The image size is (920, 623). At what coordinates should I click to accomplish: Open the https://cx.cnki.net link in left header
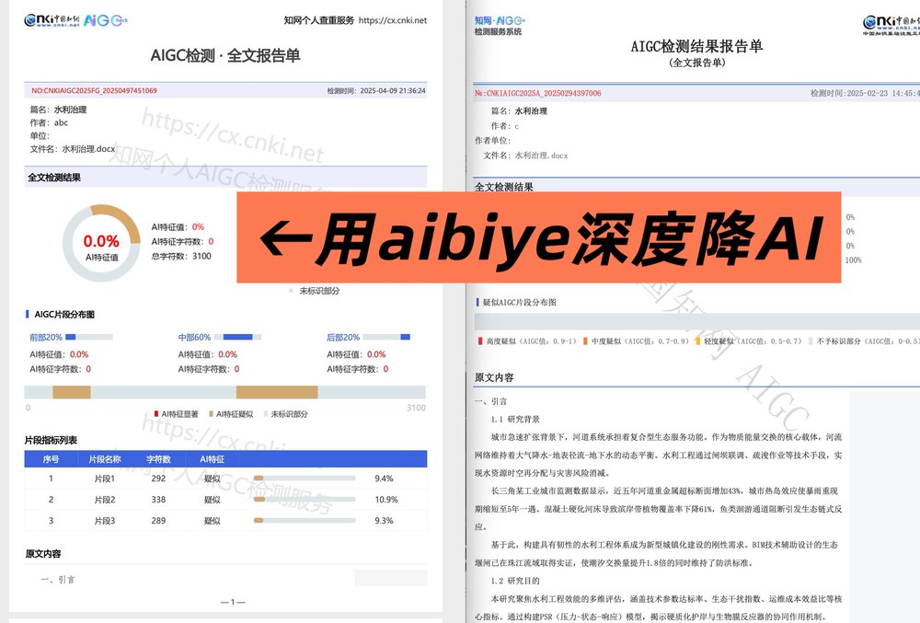(393, 20)
